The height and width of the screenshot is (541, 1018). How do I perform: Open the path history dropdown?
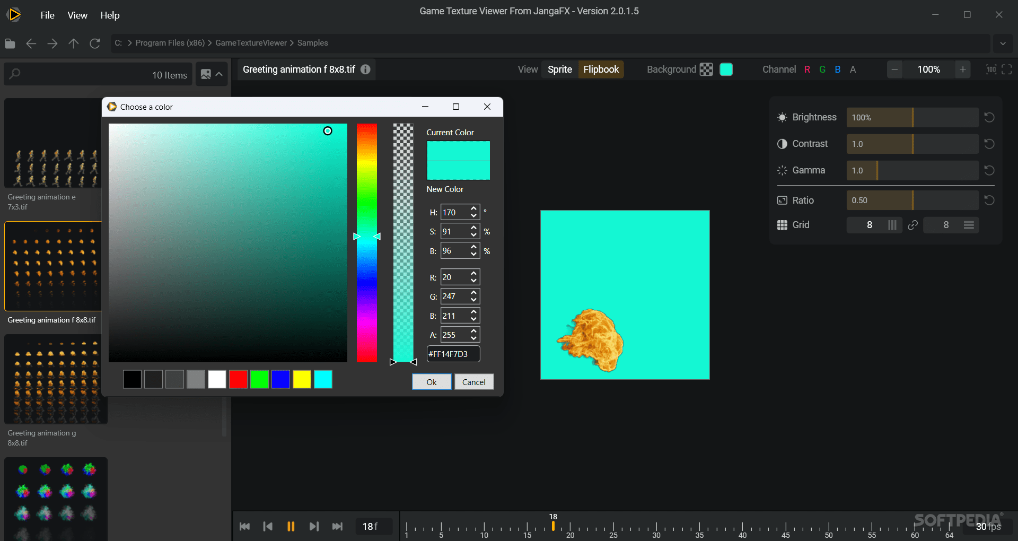pos(1003,43)
